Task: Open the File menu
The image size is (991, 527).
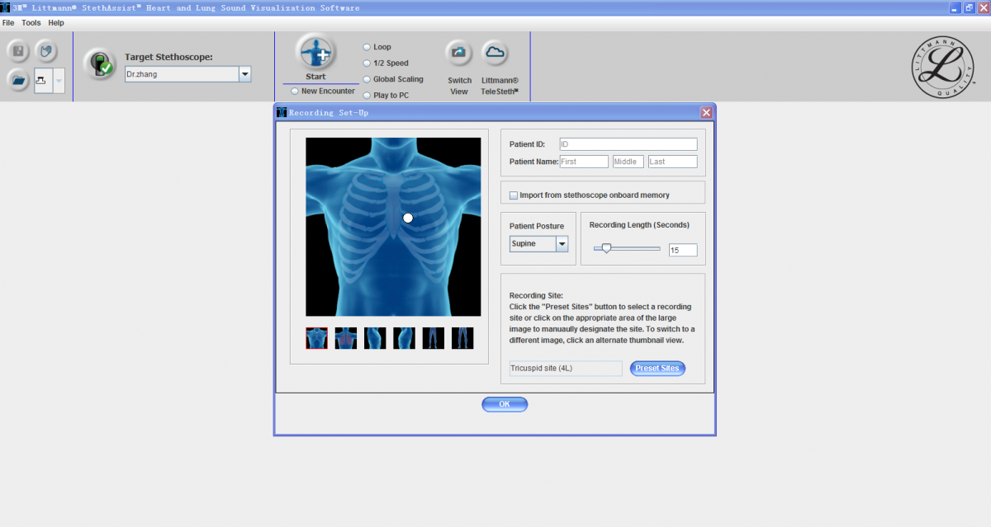Action: point(8,23)
